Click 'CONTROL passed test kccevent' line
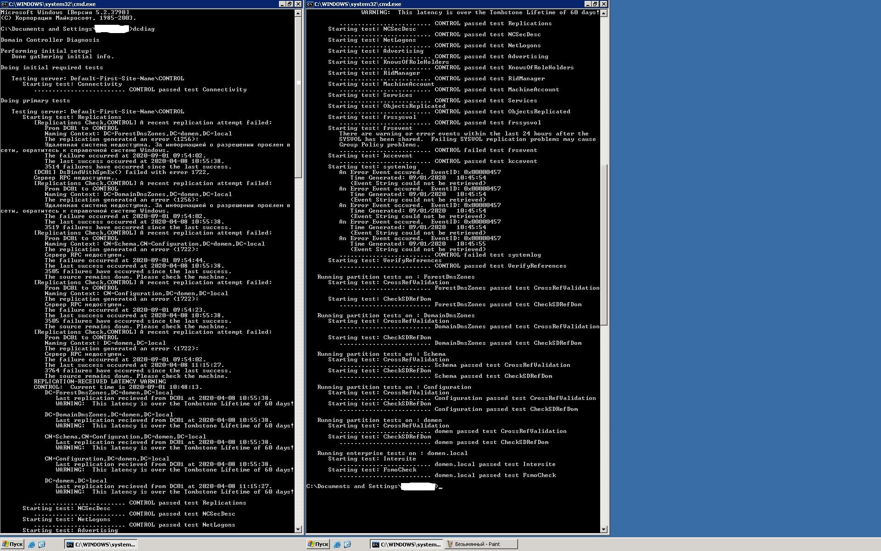This screenshot has height=551, width=881. [438, 161]
